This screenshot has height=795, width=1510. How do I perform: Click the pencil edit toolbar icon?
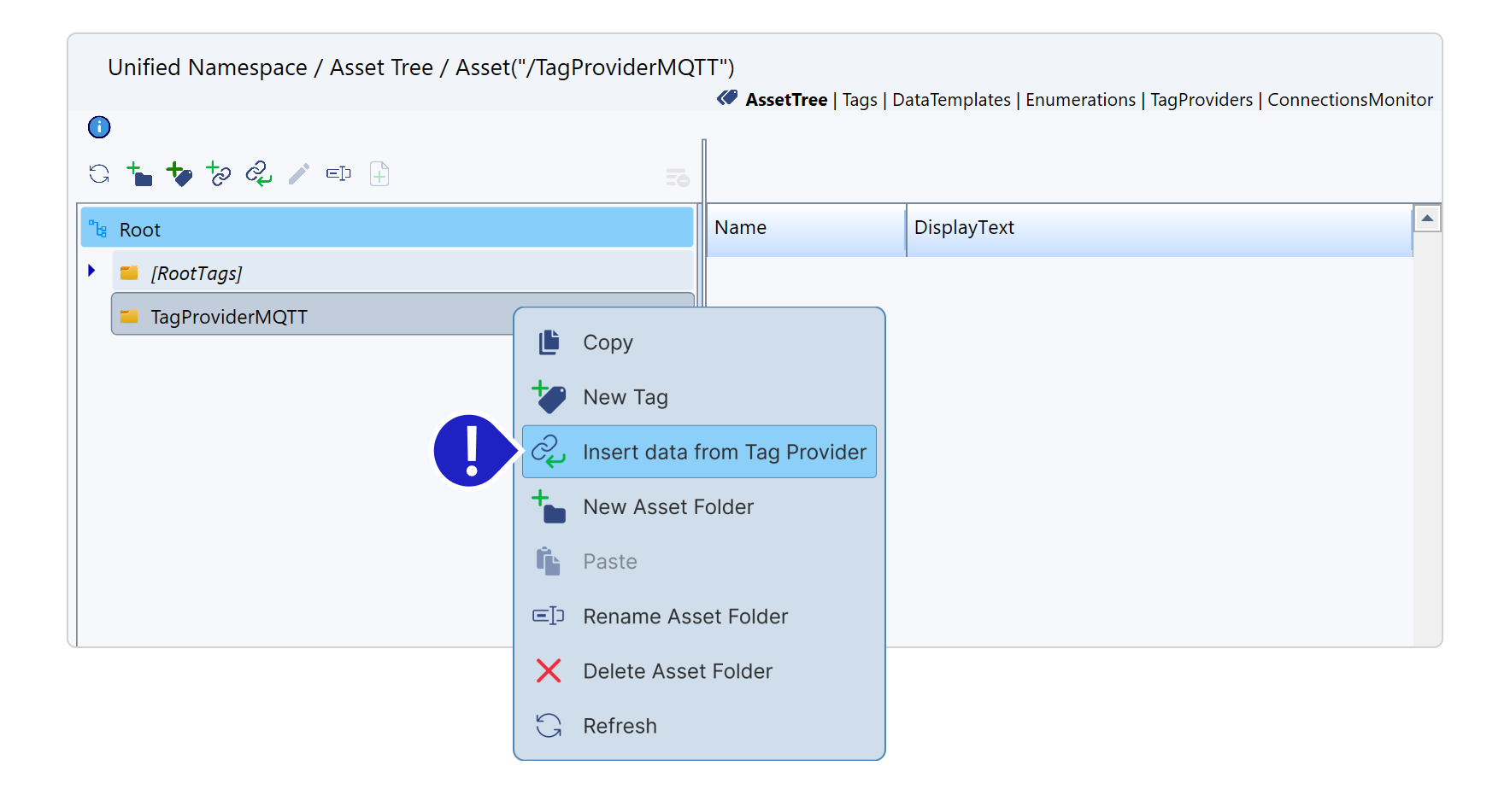coord(298,174)
